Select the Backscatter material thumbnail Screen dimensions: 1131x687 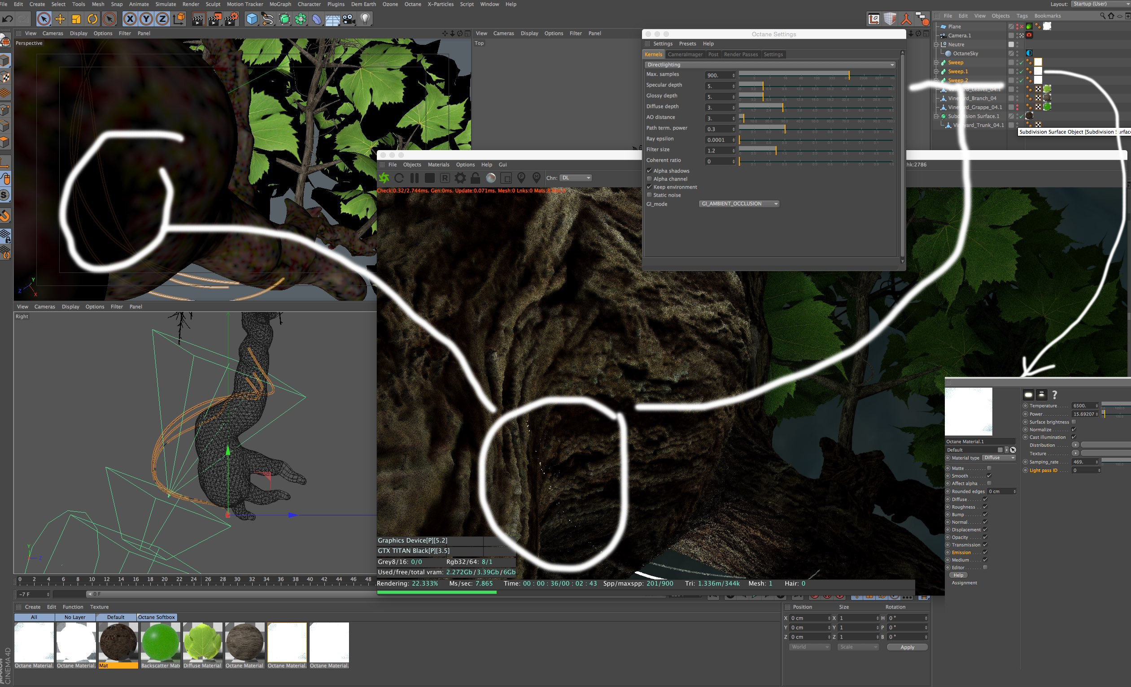(x=160, y=642)
